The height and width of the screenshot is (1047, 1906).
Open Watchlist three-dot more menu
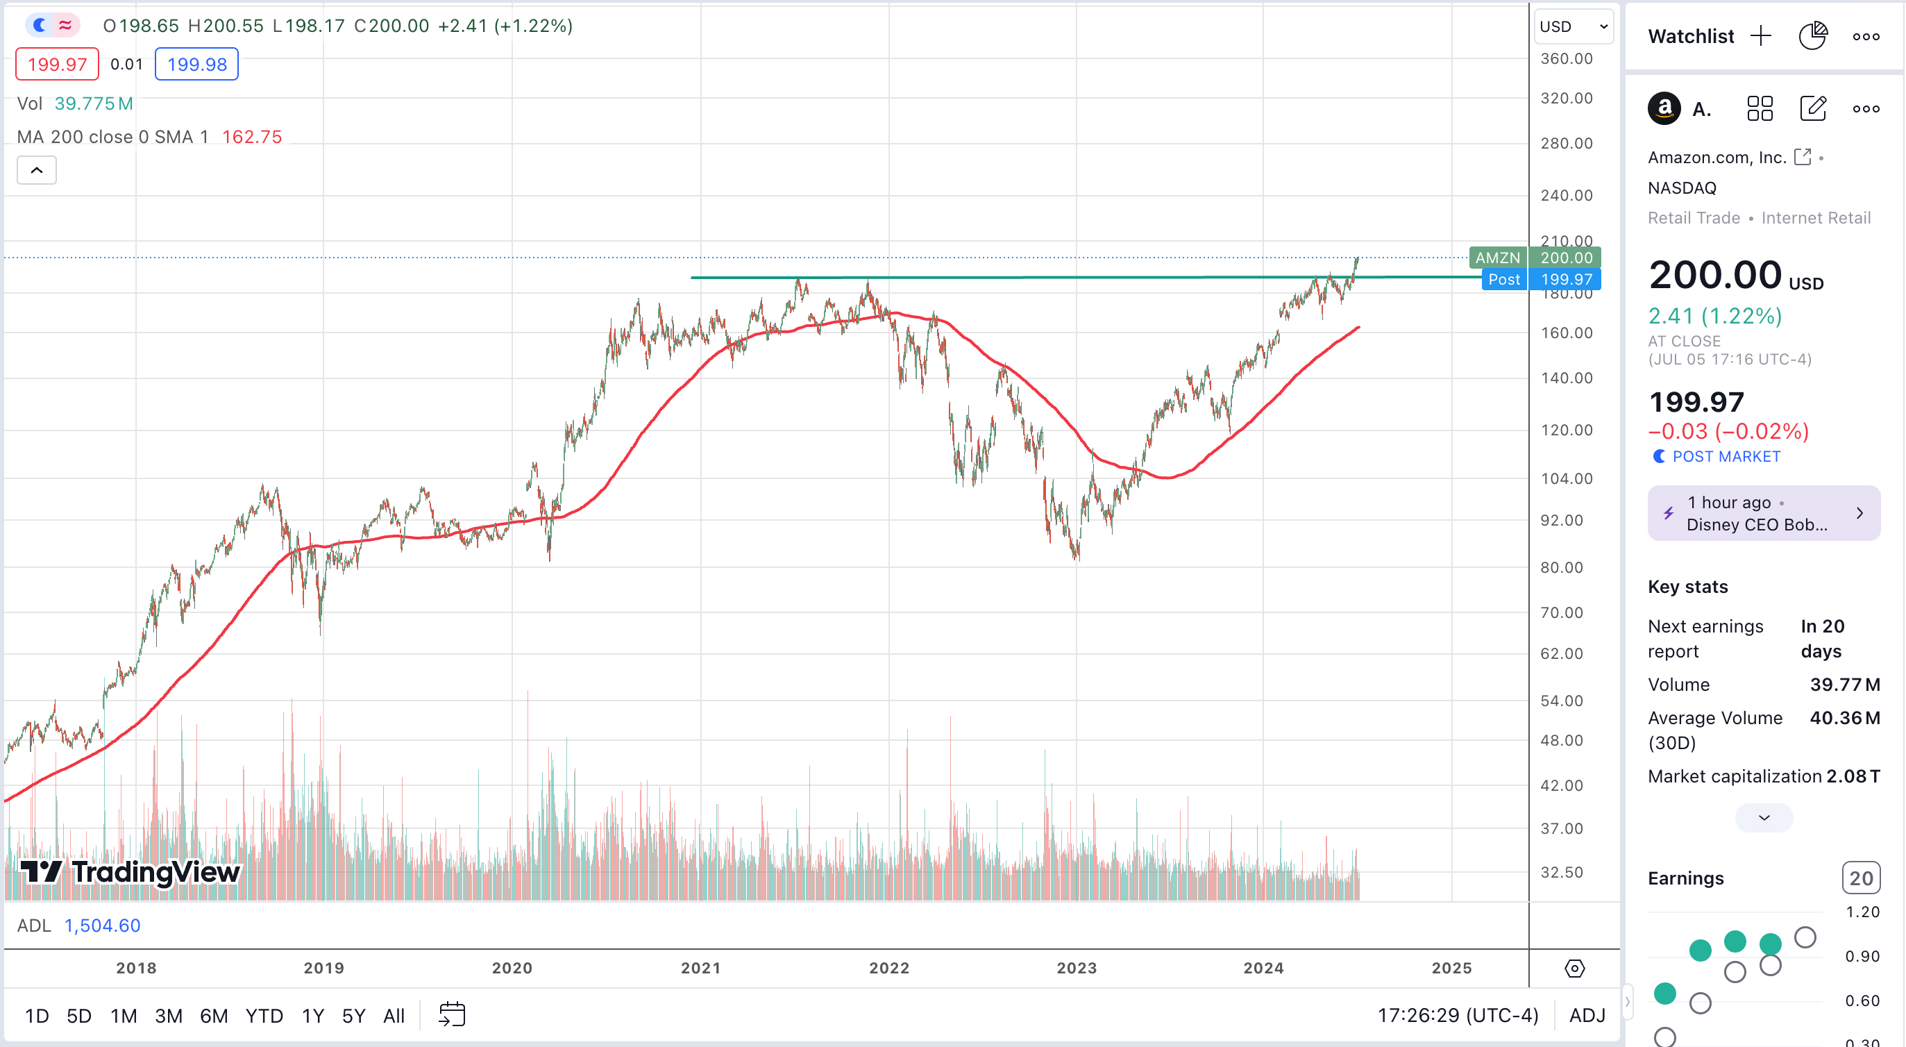[x=1865, y=36]
